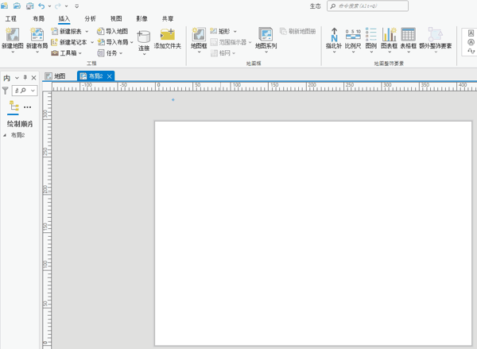Click the curved text tool in graphics gallery
This screenshot has height=349, width=477.
pos(471,51)
